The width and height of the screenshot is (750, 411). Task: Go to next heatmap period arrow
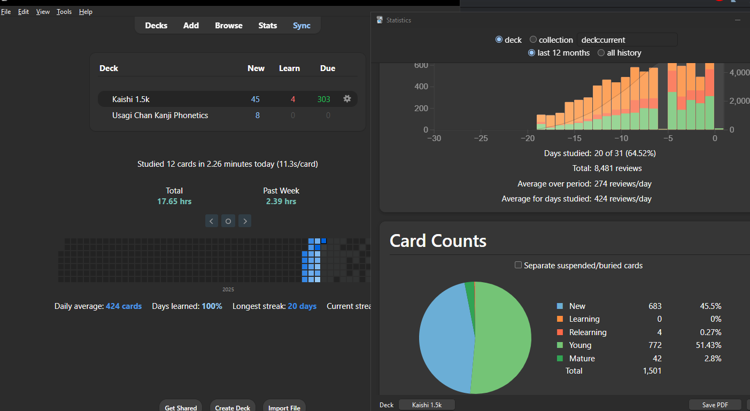coord(245,221)
